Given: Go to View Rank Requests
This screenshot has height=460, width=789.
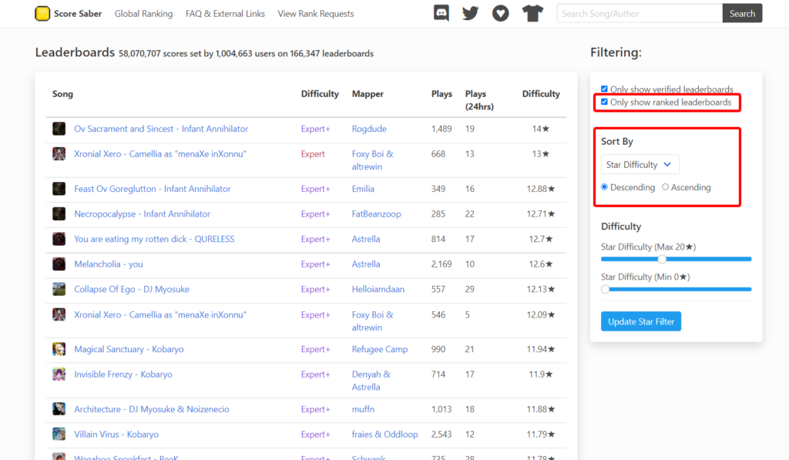Looking at the screenshot, I should coord(315,14).
